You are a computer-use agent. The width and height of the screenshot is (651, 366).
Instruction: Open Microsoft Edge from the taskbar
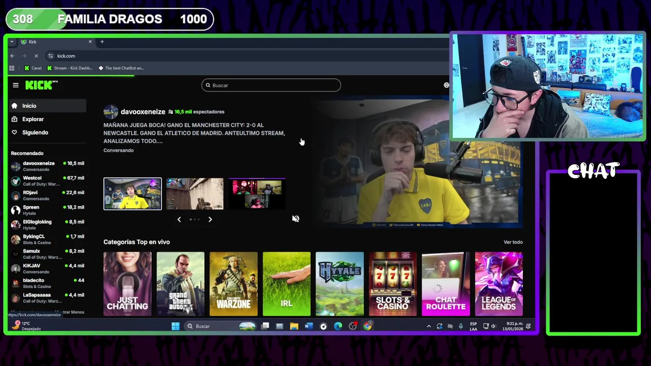tap(338, 326)
